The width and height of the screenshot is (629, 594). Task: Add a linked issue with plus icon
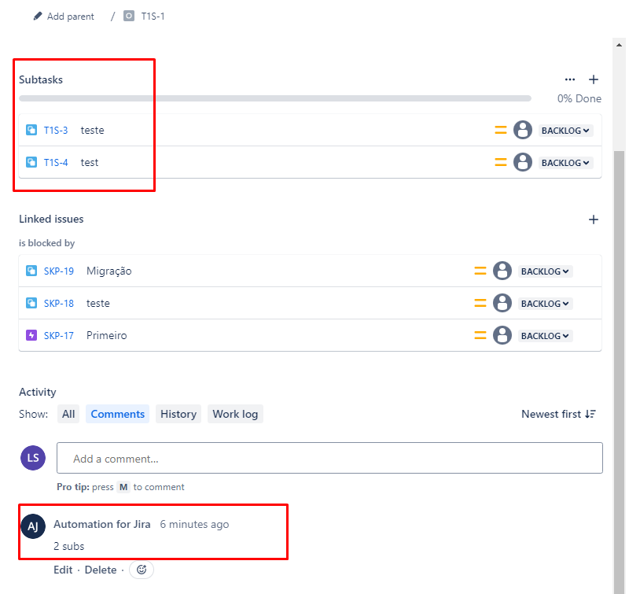594,220
